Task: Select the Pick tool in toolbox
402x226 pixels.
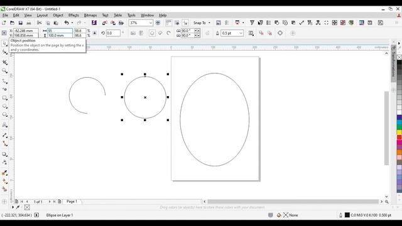Action: pos(4,43)
